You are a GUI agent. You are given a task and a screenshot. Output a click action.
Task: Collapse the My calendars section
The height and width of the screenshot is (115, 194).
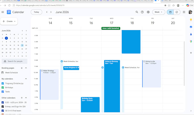[26, 79]
